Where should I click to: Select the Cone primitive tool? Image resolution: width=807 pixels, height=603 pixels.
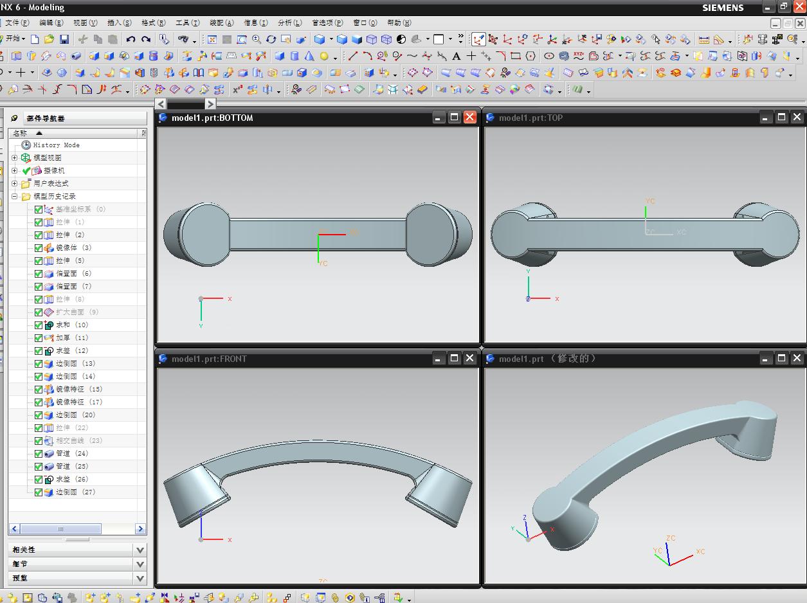[x=309, y=56]
